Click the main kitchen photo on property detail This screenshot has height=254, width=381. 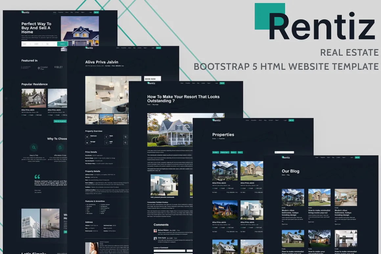pyautogui.click(x=113, y=95)
